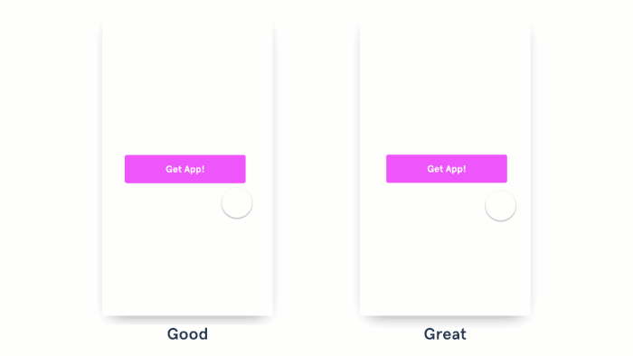Click the word App! in Great mockup's button

456,169
